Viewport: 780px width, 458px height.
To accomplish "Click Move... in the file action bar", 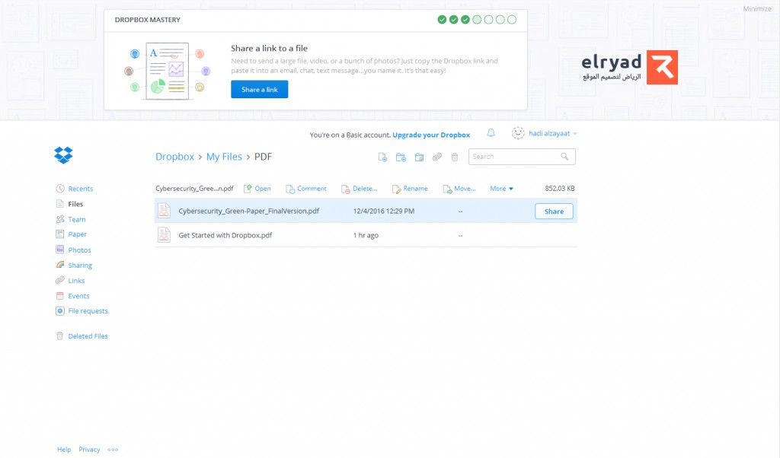I will pyautogui.click(x=459, y=189).
